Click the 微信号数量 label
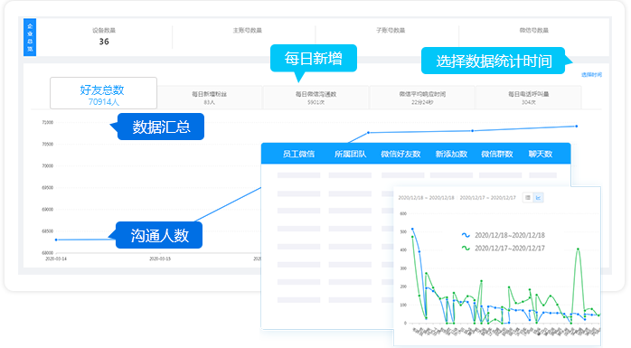Viewport: 631px width, 348px height. click(x=533, y=30)
